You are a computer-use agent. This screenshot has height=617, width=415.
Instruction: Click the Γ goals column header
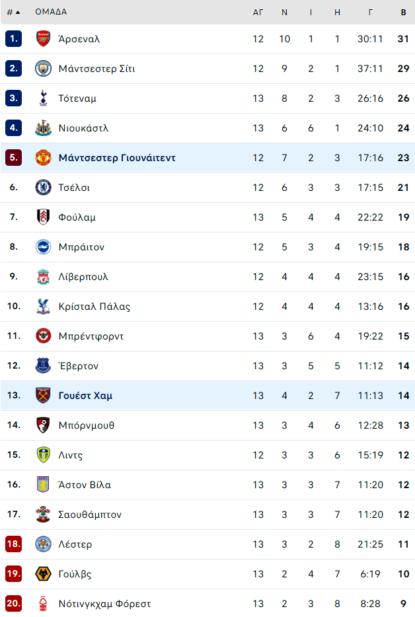click(370, 12)
